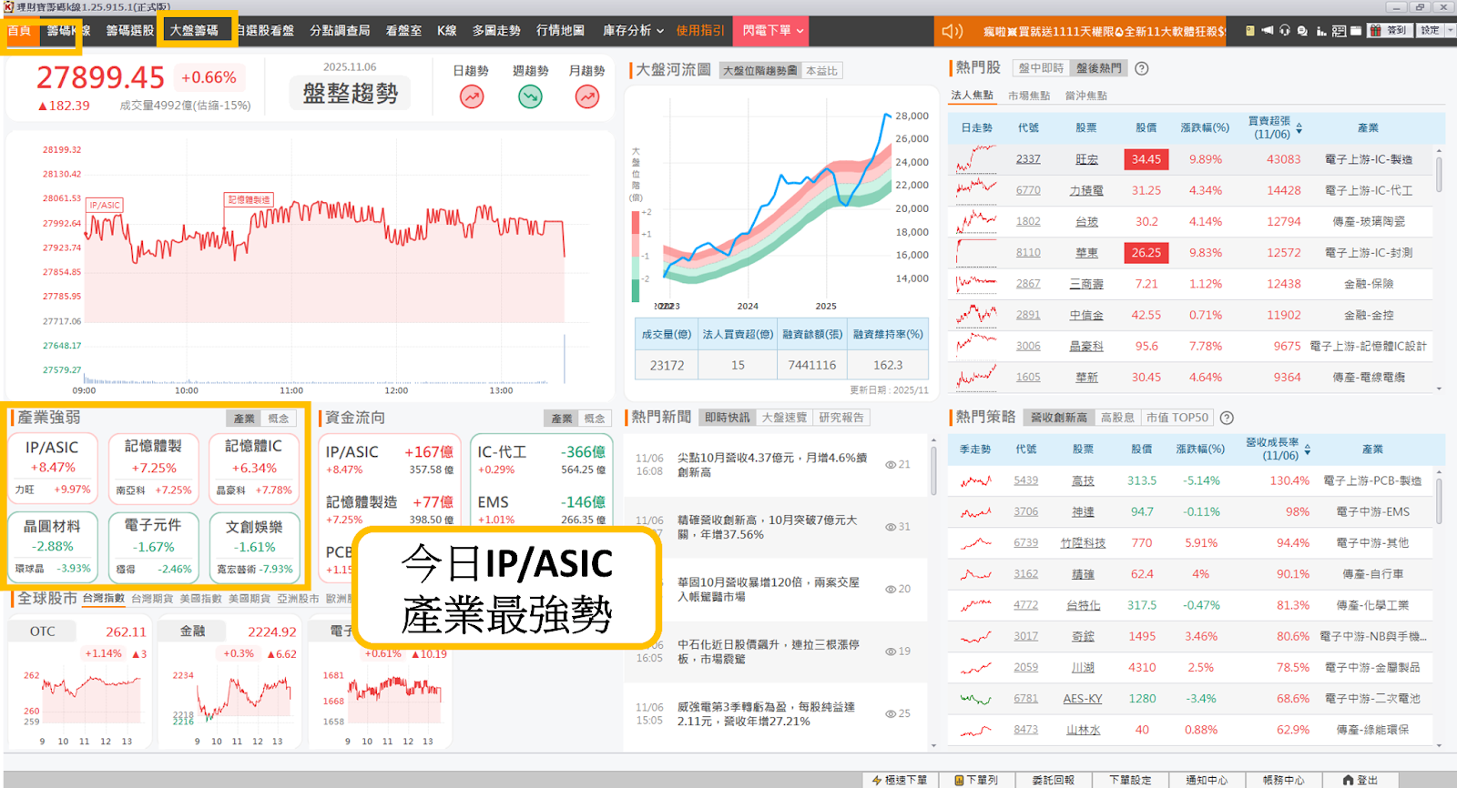Open the 大盤籌碼 tab
The image size is (1457, 788).
coord(194,31)
